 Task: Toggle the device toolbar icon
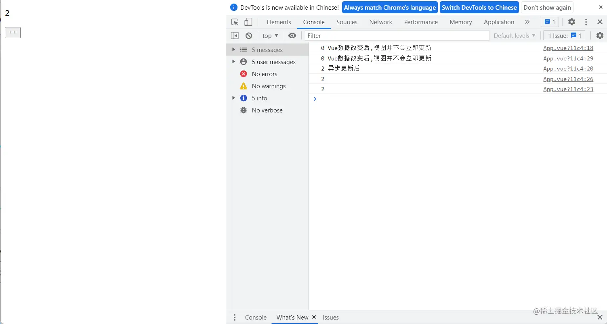[248, 22]
